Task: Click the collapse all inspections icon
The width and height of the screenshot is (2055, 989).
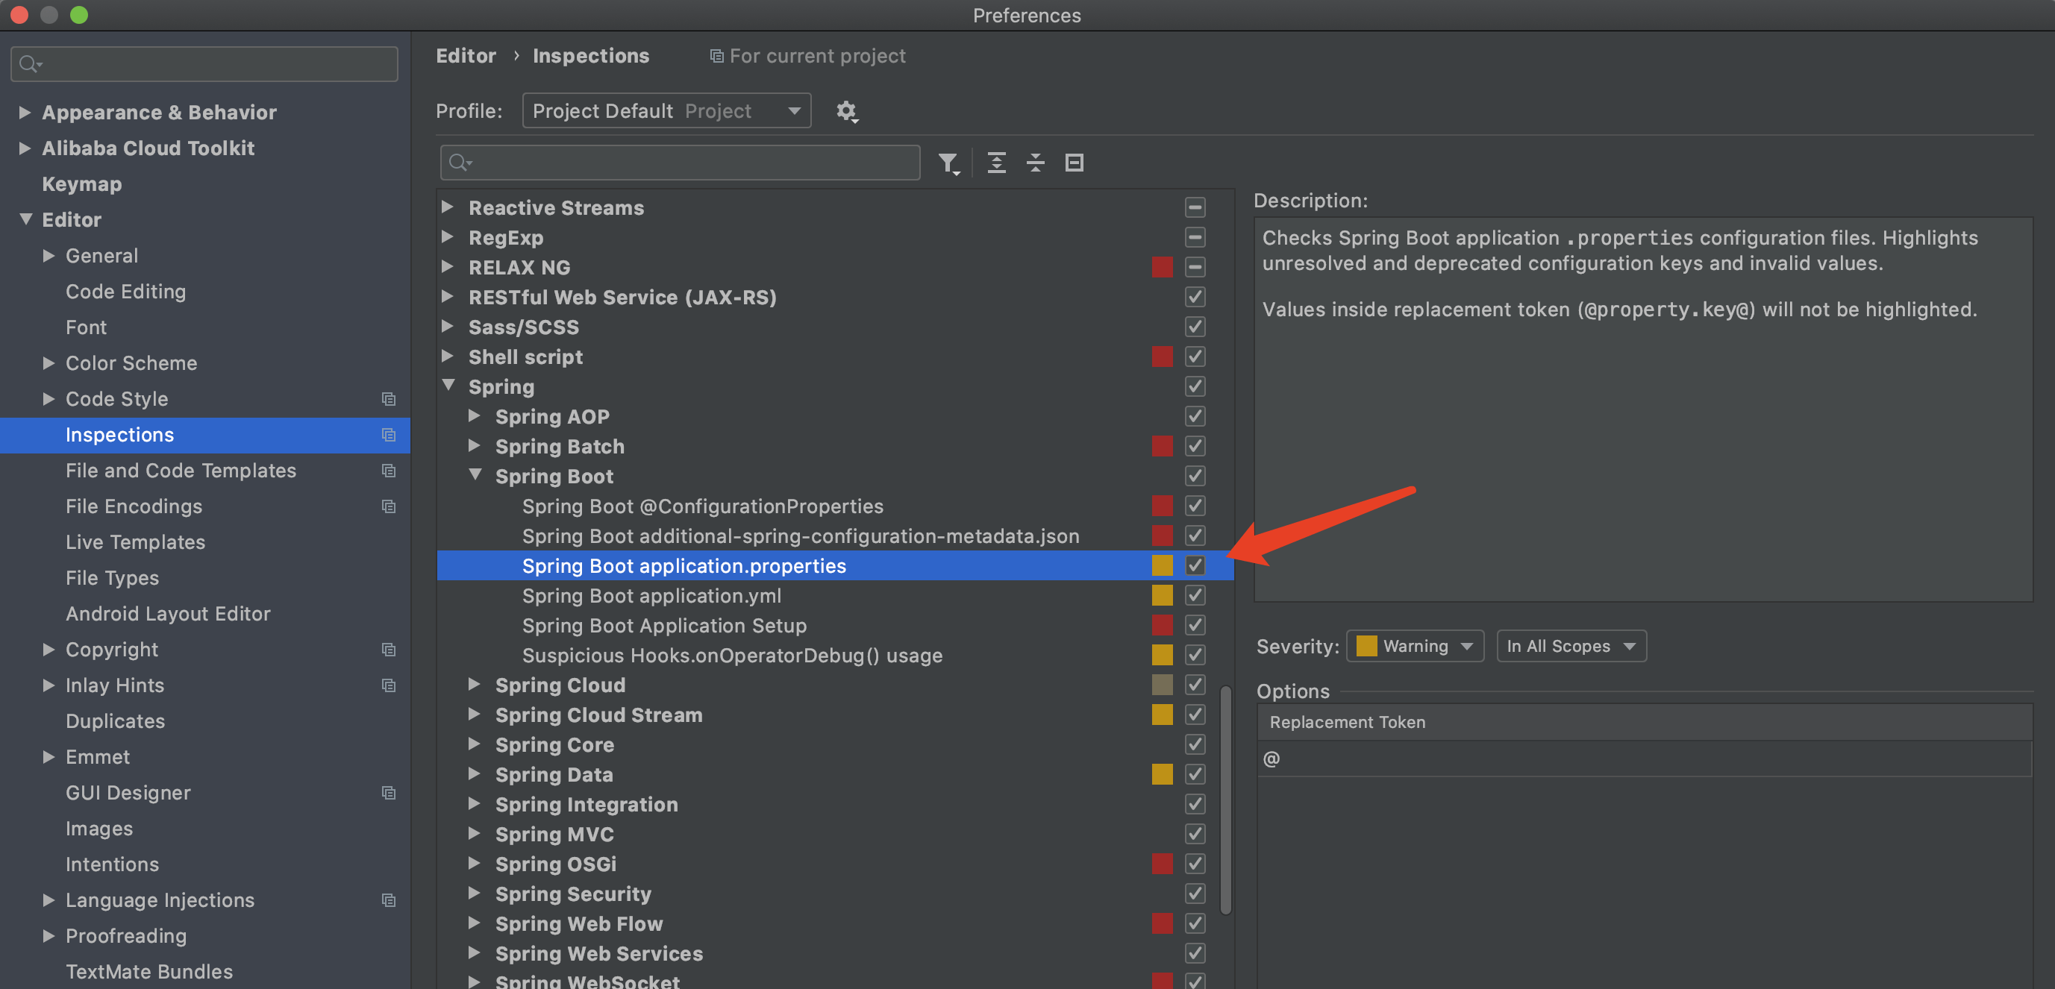Action: click(1034, 161)
